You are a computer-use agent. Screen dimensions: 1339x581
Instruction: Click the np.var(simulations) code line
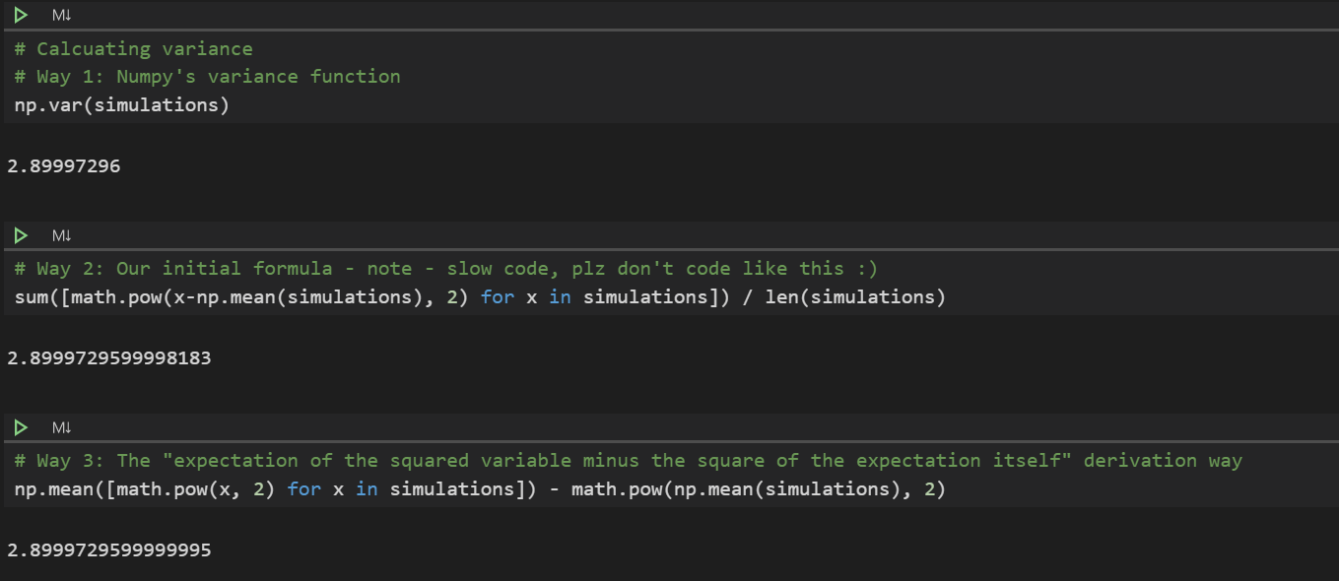pyautogui.click(x=122, y=104)
